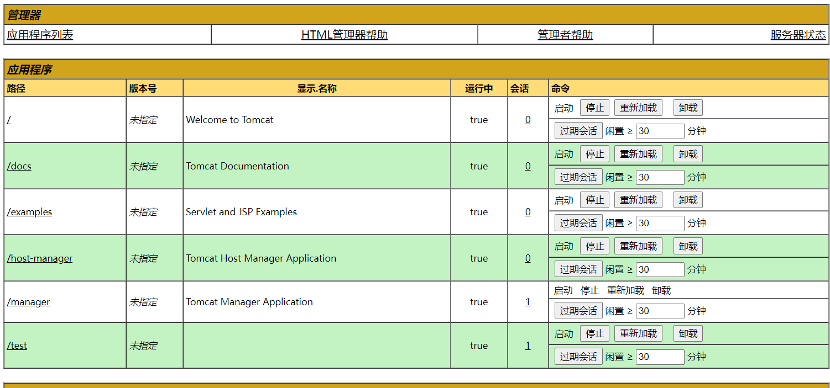Select 'Tomcat Documentation' display name text
The height and width of the screenshot is (388, 830).
[237, 166]
